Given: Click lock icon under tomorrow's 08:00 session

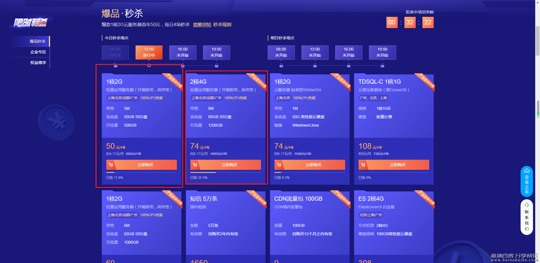Looking at the screenshot, I should pyautogui.click(x=281, y=65).
